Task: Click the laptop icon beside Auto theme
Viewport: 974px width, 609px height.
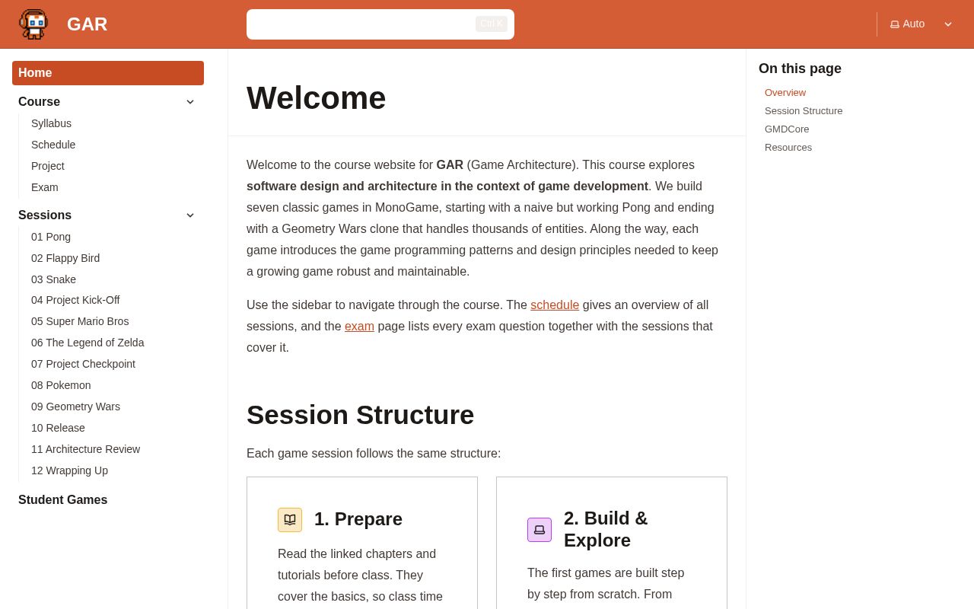Action: point(895,24)
